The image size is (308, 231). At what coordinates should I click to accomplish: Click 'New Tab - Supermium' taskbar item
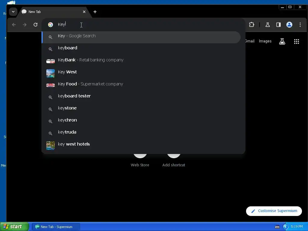coord(56,227)
